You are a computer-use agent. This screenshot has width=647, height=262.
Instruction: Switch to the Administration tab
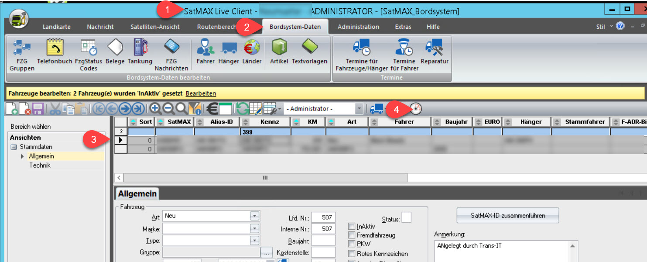click(358, 27)
